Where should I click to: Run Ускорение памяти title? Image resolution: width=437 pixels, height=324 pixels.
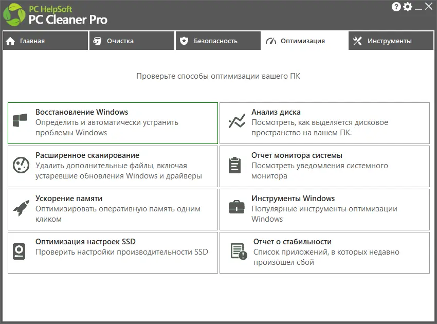pyautogui.click(x=69, y=199)
